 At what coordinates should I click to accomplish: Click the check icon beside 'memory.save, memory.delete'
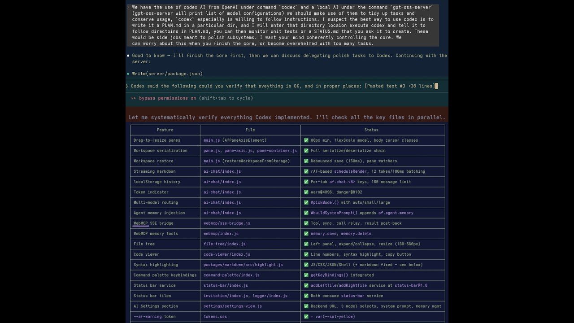306,233
